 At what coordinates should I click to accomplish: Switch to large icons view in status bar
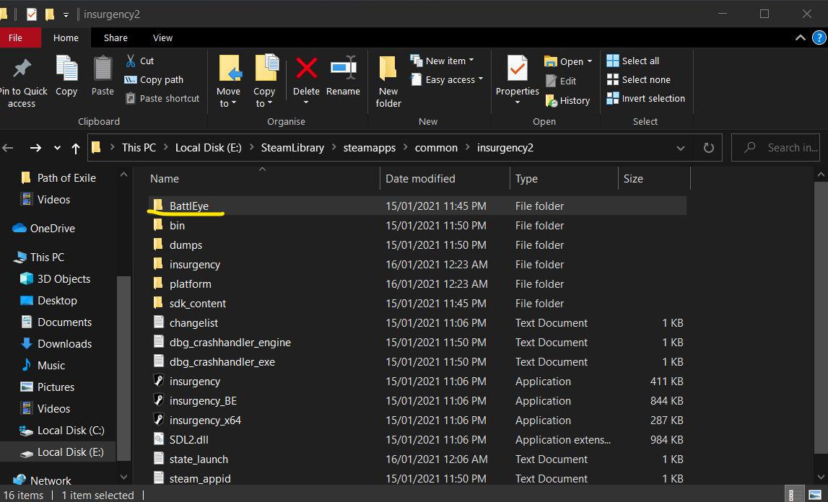815,495
